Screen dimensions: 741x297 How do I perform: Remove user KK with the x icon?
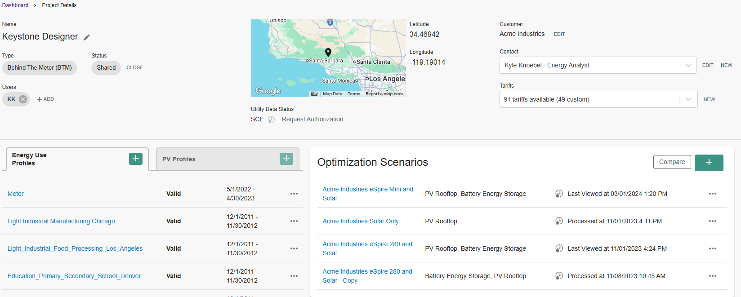(x=23, y=99)
